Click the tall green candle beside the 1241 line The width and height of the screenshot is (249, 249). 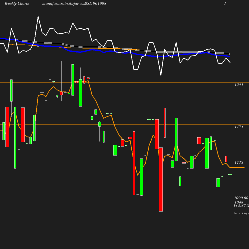(x=73, y=80)
